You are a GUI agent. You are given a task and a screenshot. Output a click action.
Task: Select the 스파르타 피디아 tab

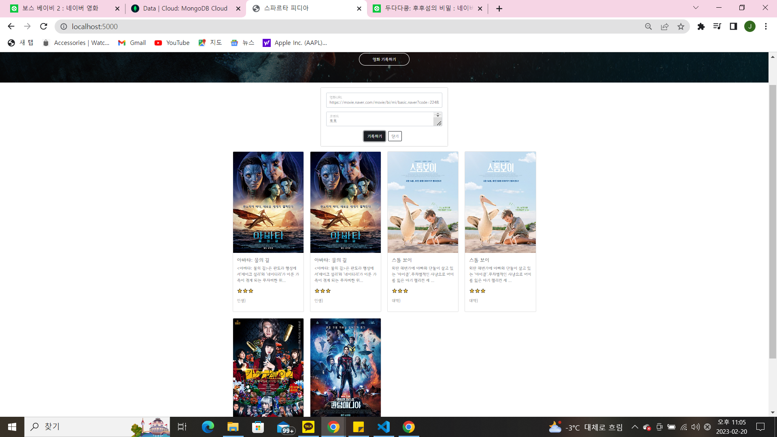coord(306,8)
